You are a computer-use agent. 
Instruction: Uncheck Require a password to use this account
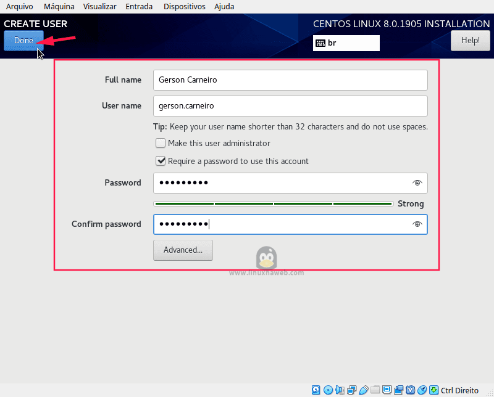pyautogui.click(x=161, y=161)
